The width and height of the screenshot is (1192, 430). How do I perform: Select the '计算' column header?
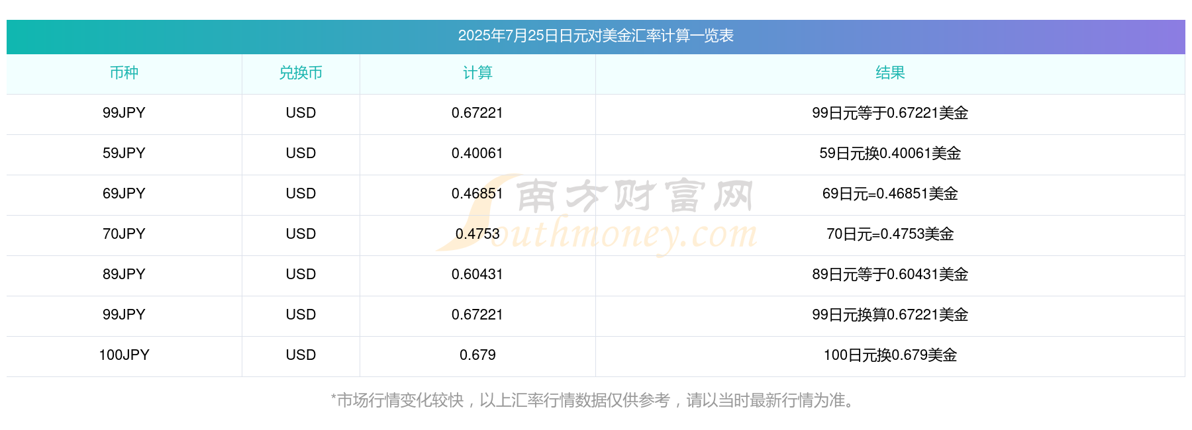coord(477,73)
